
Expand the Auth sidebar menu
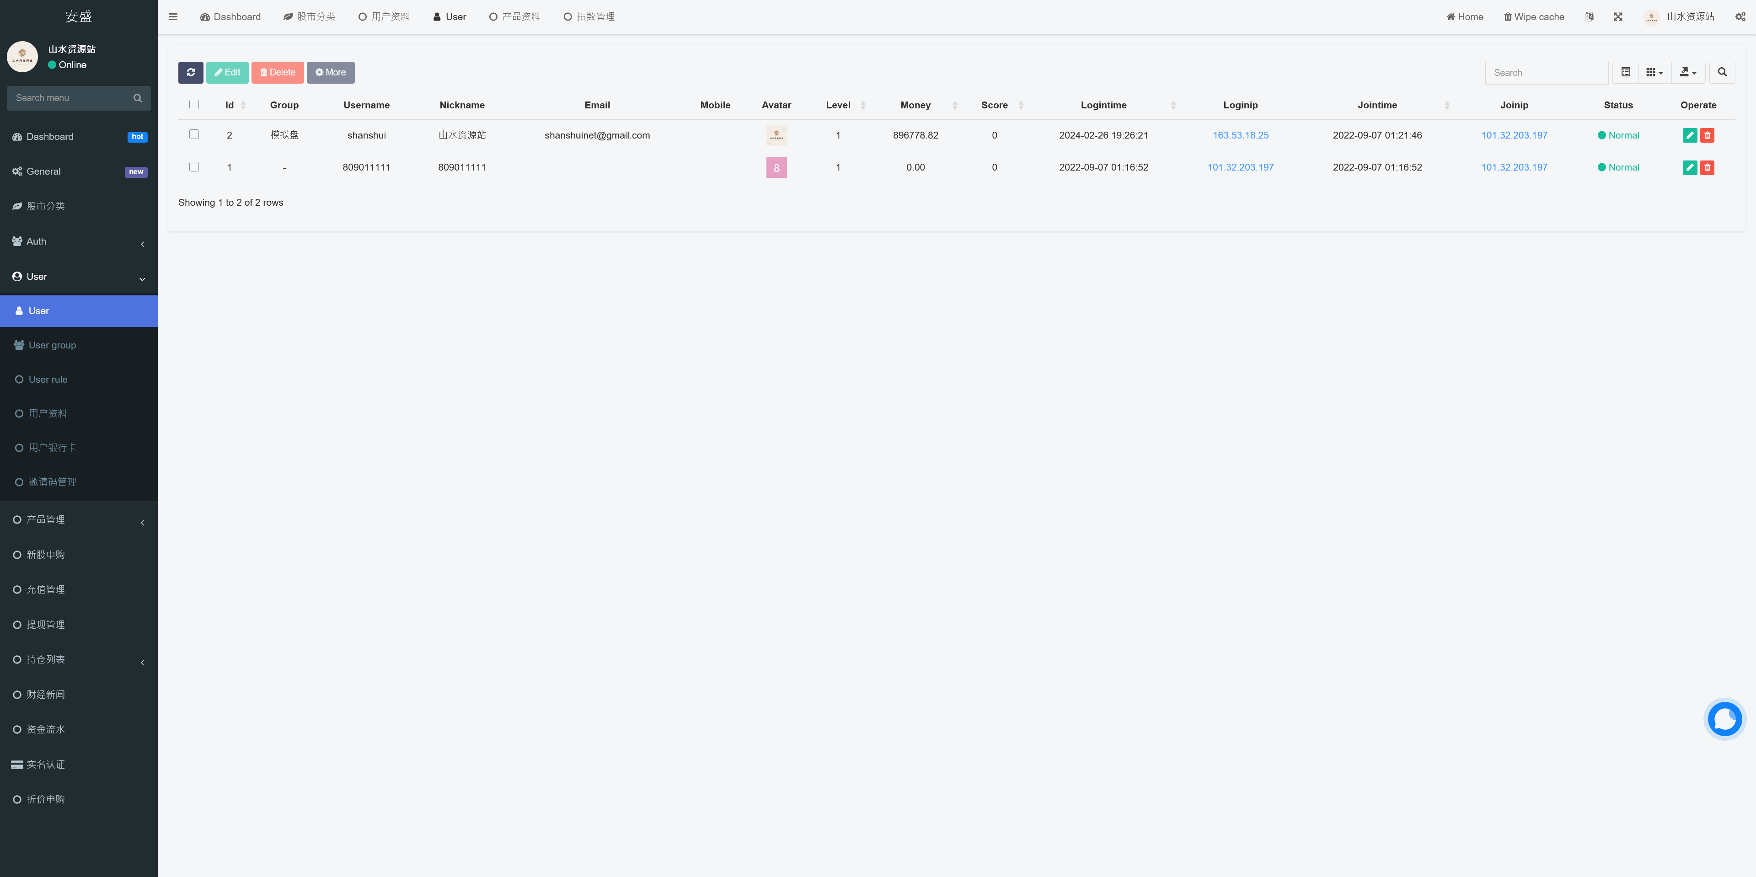coord(78,242)
